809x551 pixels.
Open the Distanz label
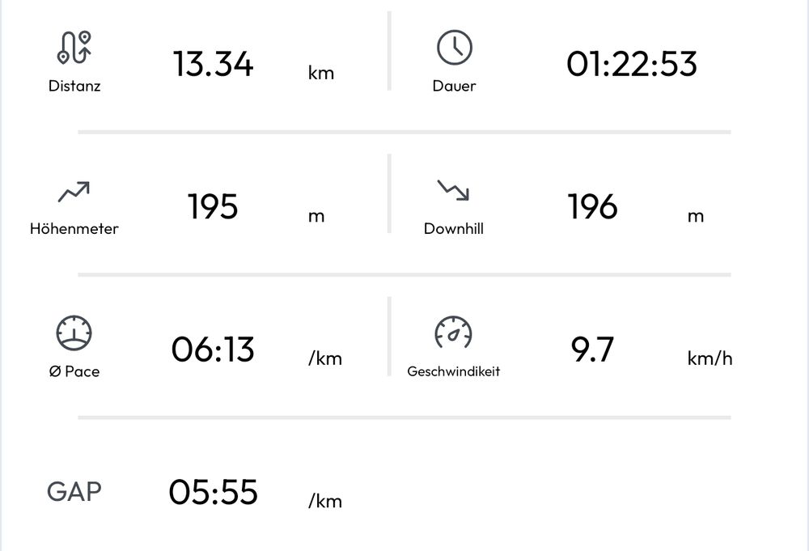(x=74, y=86)
